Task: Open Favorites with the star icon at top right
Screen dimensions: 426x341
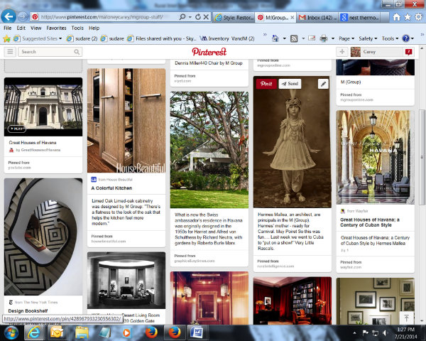Action: 408,17
